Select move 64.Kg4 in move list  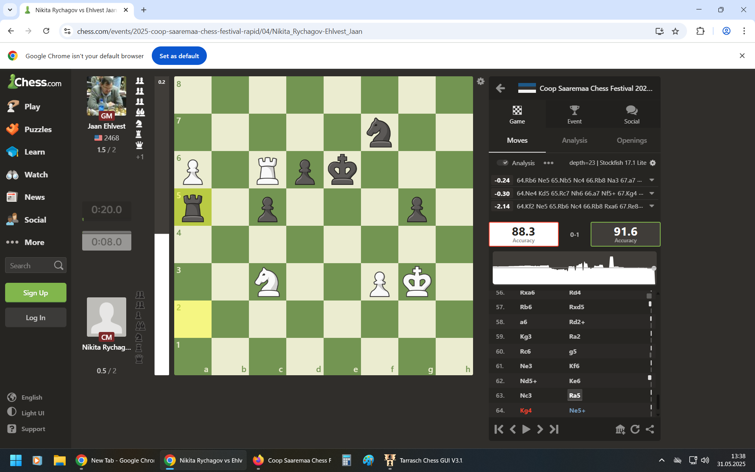click(x=526, y=410)
